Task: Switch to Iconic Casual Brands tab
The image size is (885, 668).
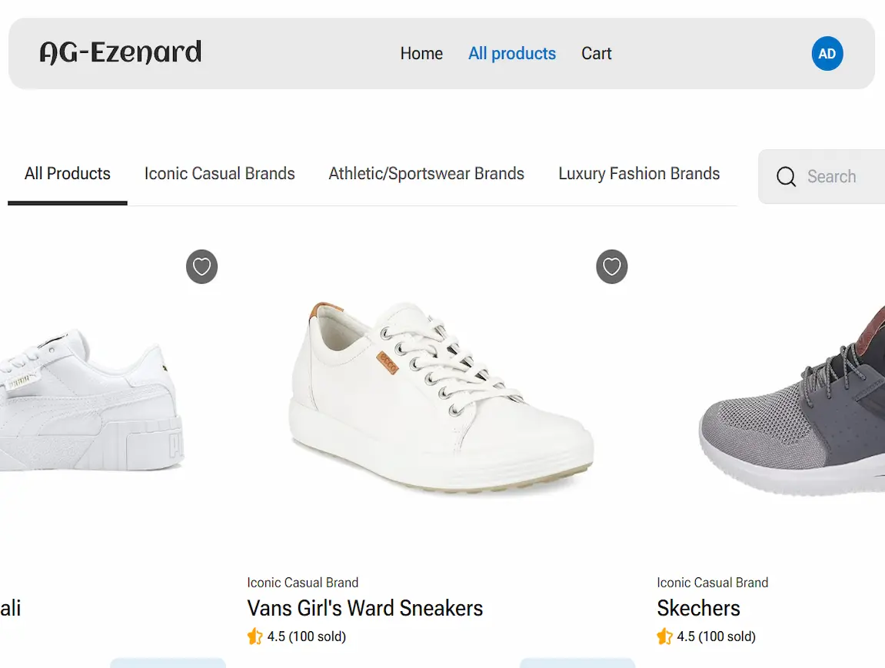Action: point(220,174)
